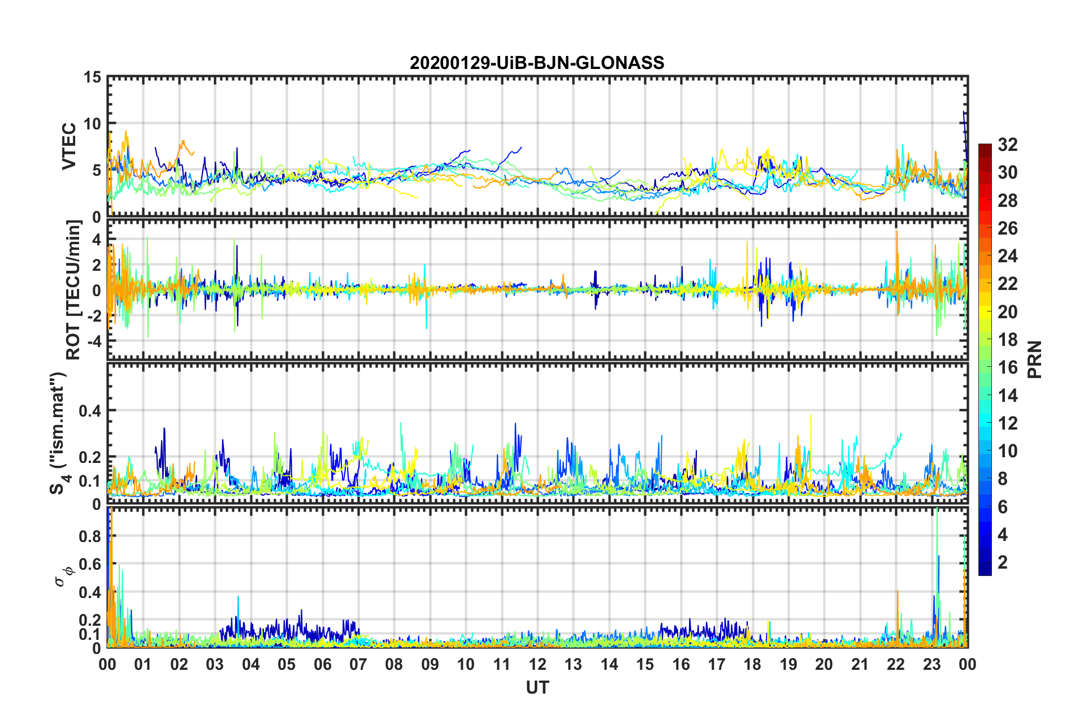Select the PRN colorbar tick label 10
This screenshot has height=719, width=1075.
click(1007, 451)
